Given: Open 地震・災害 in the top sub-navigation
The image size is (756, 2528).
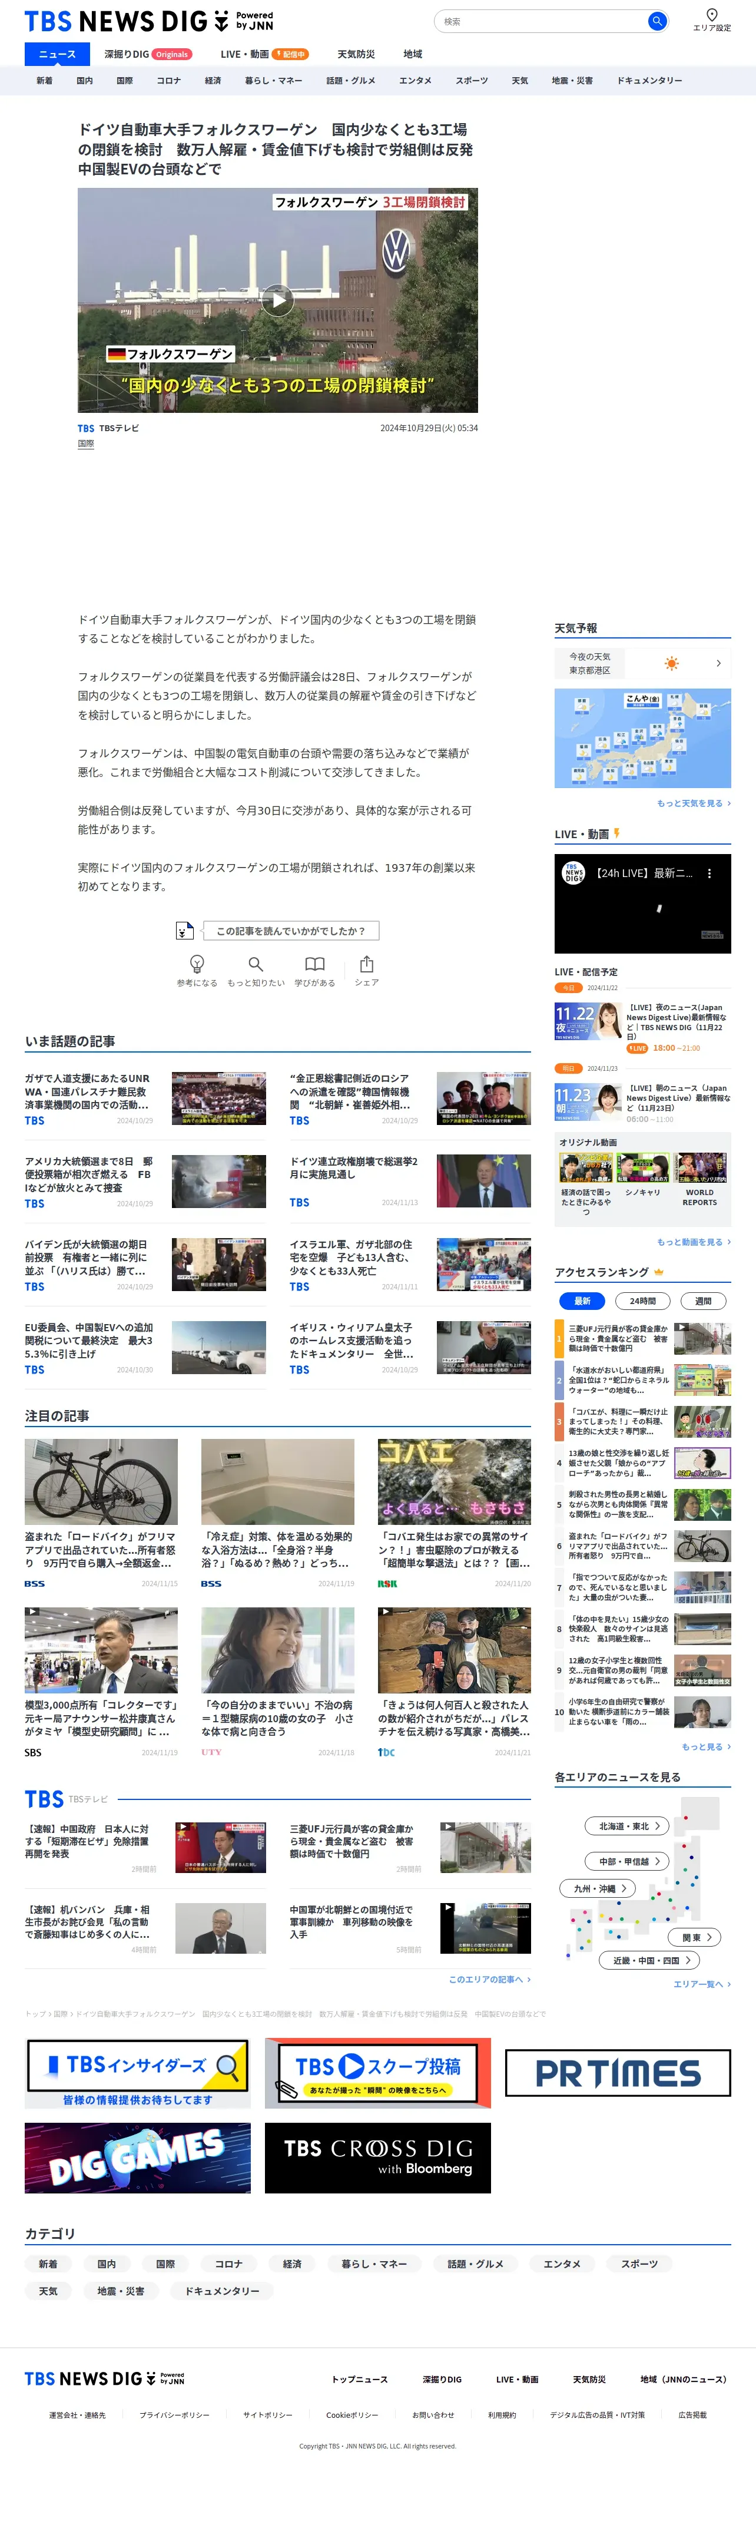Looking at the screenshot, I should pyautogui.click(x=573, y=81).
